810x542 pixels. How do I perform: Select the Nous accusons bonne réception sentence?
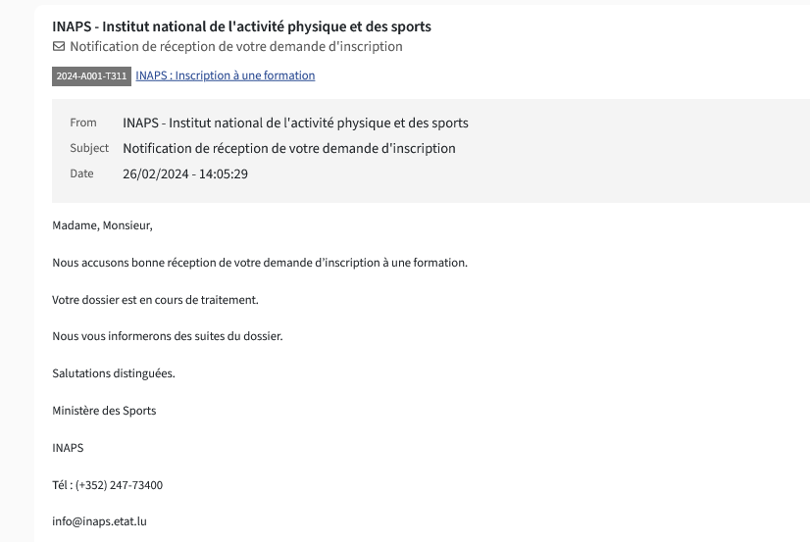point(260,263)
